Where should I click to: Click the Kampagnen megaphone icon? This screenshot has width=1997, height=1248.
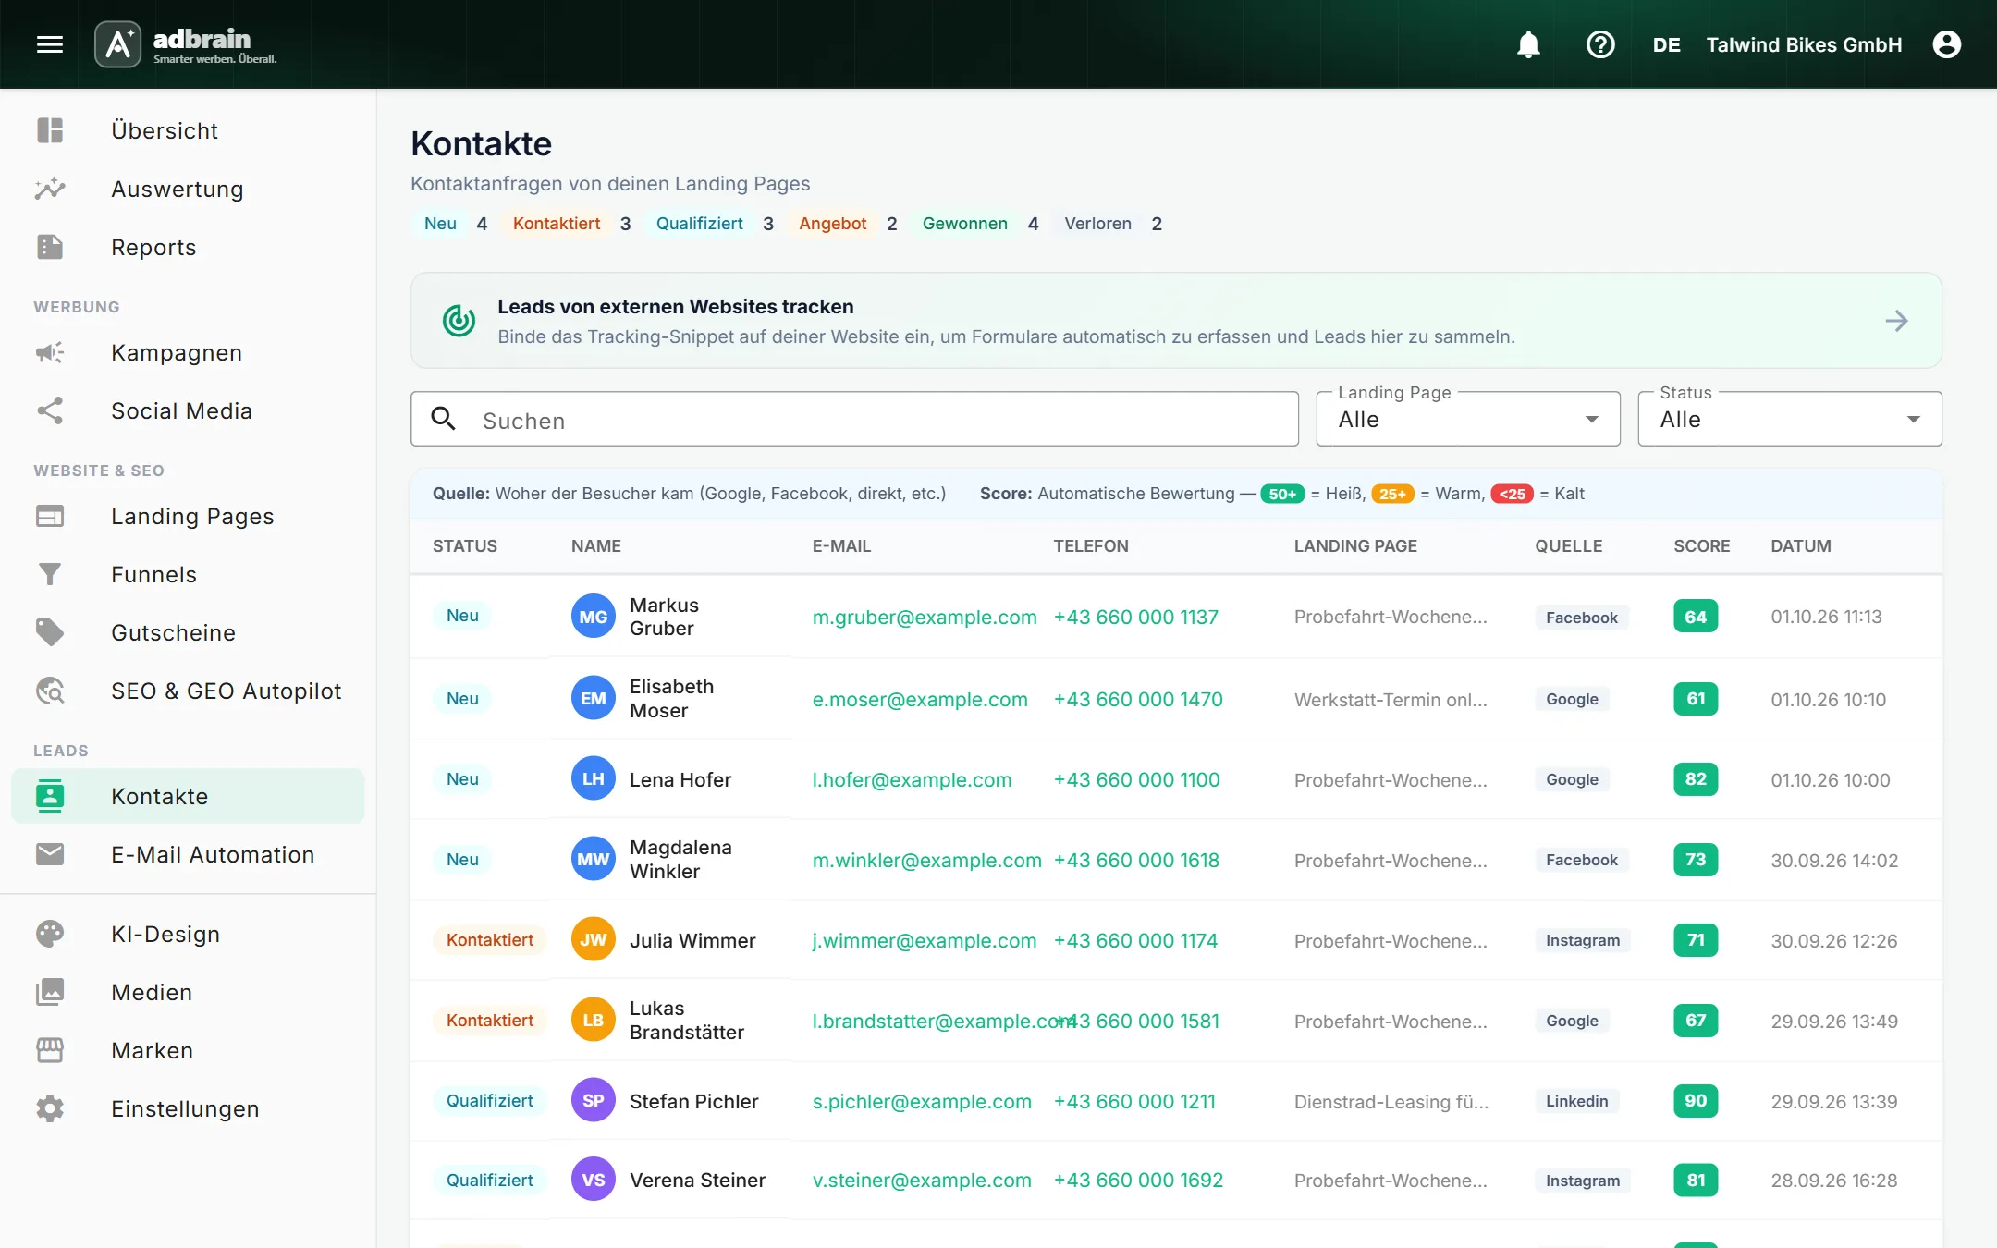50,352
